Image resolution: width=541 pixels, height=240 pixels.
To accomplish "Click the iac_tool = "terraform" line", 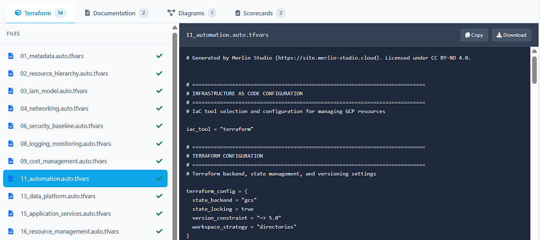I will [220, 129].
